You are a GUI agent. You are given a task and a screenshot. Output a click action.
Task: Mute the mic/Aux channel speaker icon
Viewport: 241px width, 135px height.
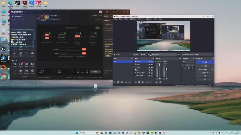click(160, 79)
